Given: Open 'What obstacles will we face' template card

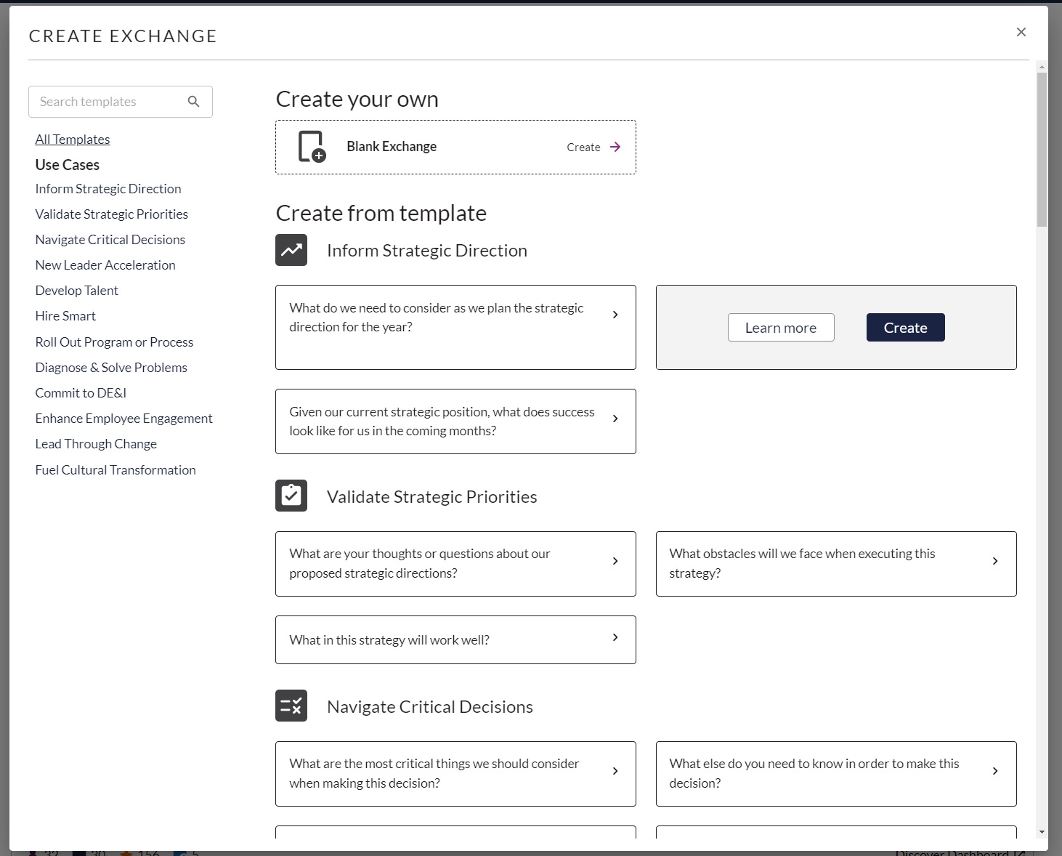Looking at the screenshot, I should tap(836, 564).
